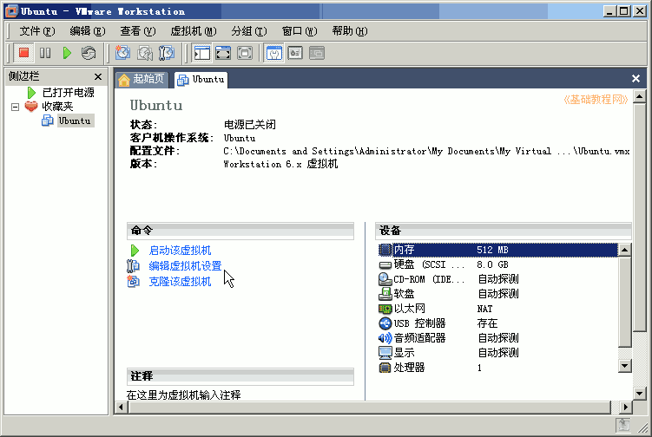Click the Reset toolbar button
This screenshot has width=652, height=437.
point(89,53)
